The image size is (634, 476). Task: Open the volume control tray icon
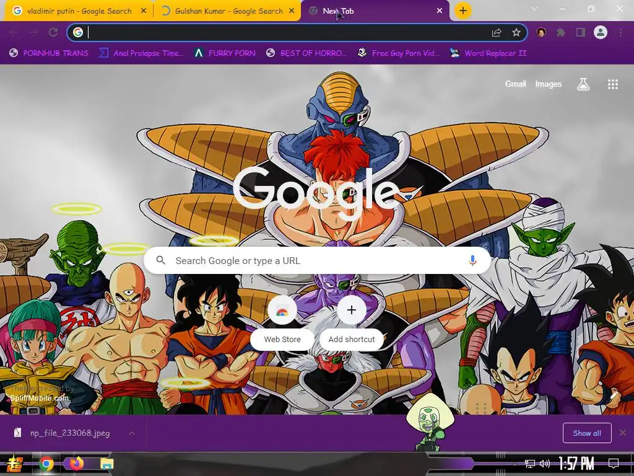[545, 464]
